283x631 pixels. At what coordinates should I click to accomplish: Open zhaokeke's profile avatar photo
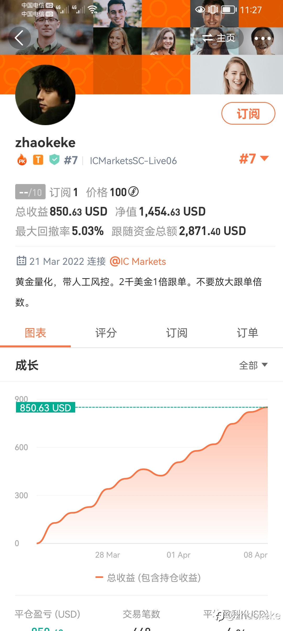[x=45, y=95]
